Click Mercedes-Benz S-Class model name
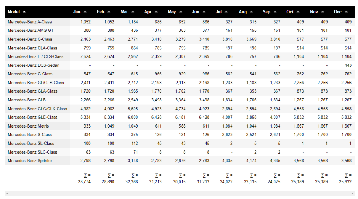 coord(30,135)
